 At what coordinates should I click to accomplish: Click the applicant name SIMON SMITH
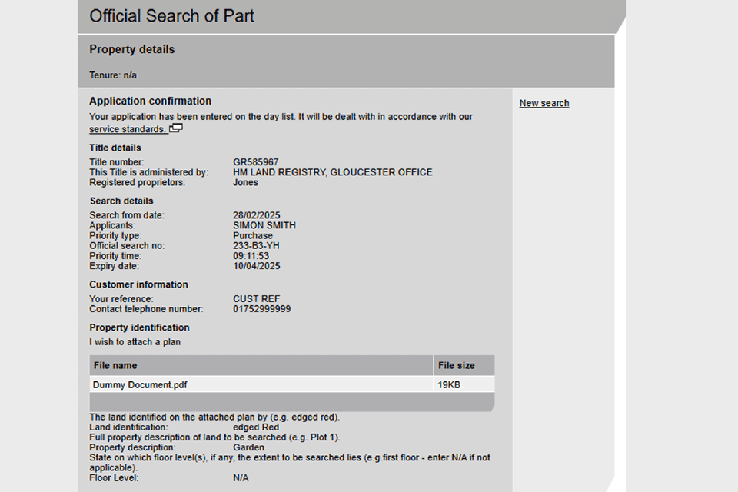point(264,225)
